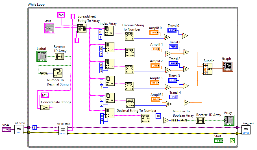The image size is (257, 150).
Task: Select the Amplif 0 DBL control
Action: 154,33
